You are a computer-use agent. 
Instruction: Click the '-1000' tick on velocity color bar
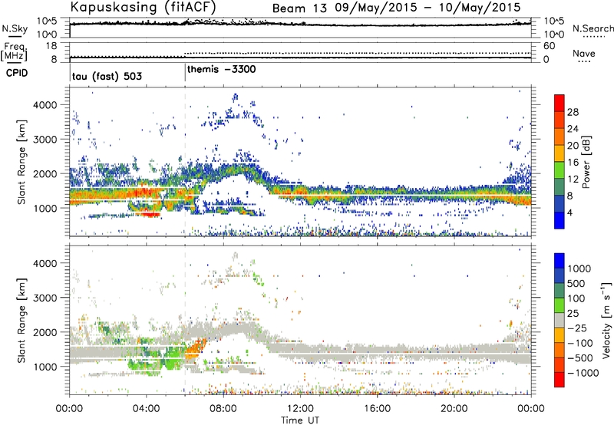coord(583,373)
